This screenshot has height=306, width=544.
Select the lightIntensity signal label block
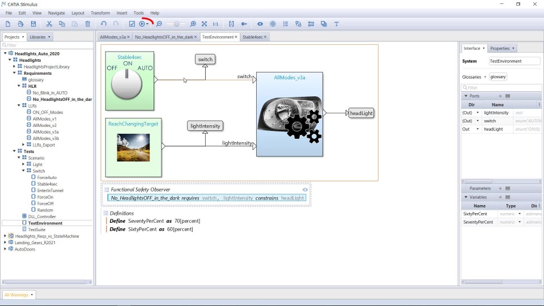click(x=205, y=126)
